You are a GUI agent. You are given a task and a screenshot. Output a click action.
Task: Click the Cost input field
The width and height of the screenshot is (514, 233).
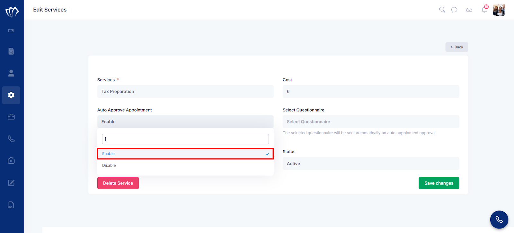(x=371, y=91)
